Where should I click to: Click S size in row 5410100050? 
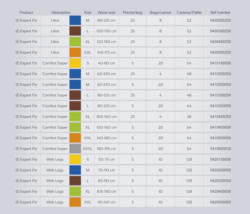pyautogui.click(x=87, y=63)
